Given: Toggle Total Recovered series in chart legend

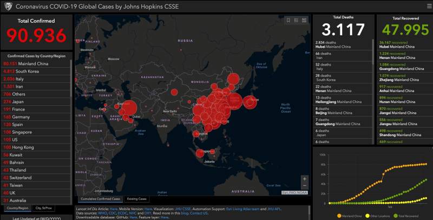Looking at the screenshot, I should point(406,216).
